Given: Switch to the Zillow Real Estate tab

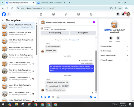Looking at the screenshot, I should (51, 3).
